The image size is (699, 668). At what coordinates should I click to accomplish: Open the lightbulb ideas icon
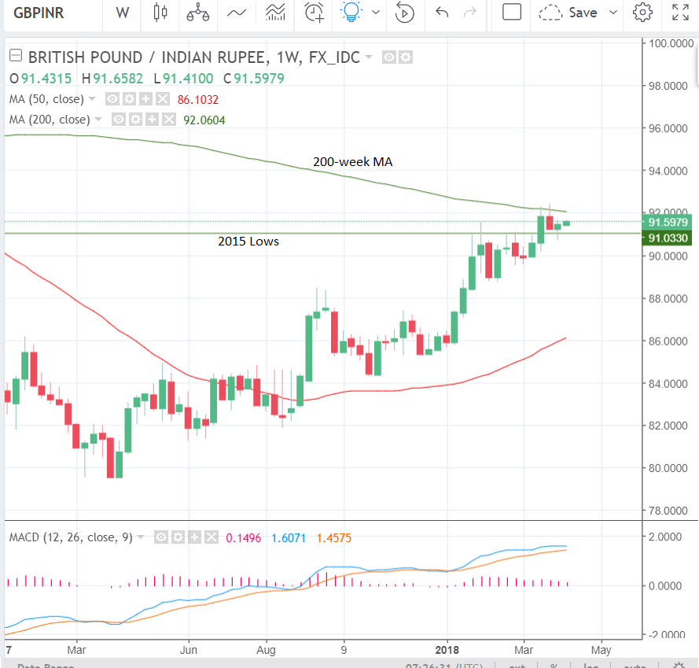(x=351, y=12)
